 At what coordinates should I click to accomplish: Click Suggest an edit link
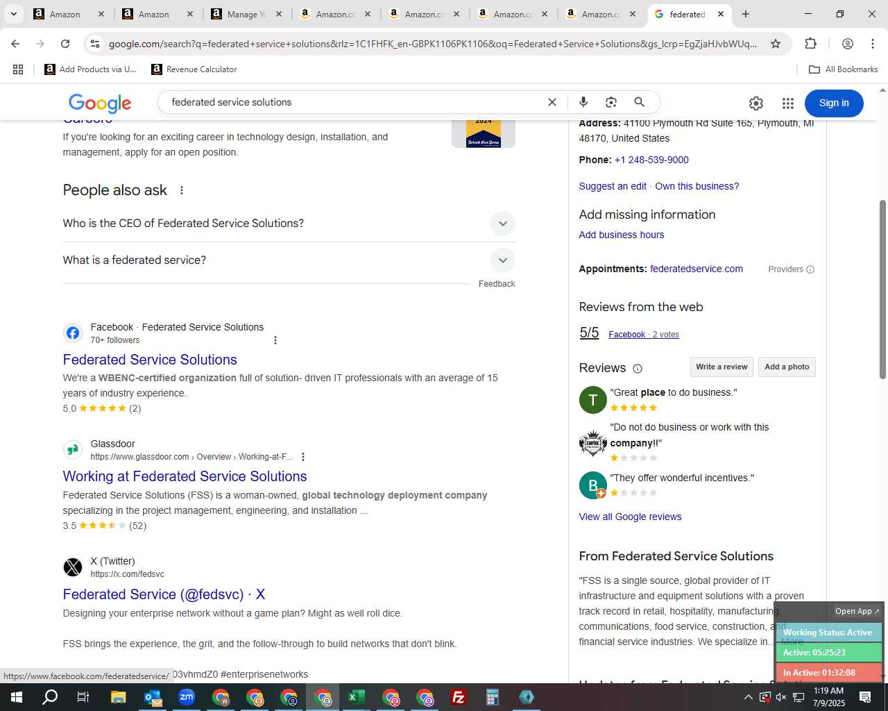(x=613, y=187)
